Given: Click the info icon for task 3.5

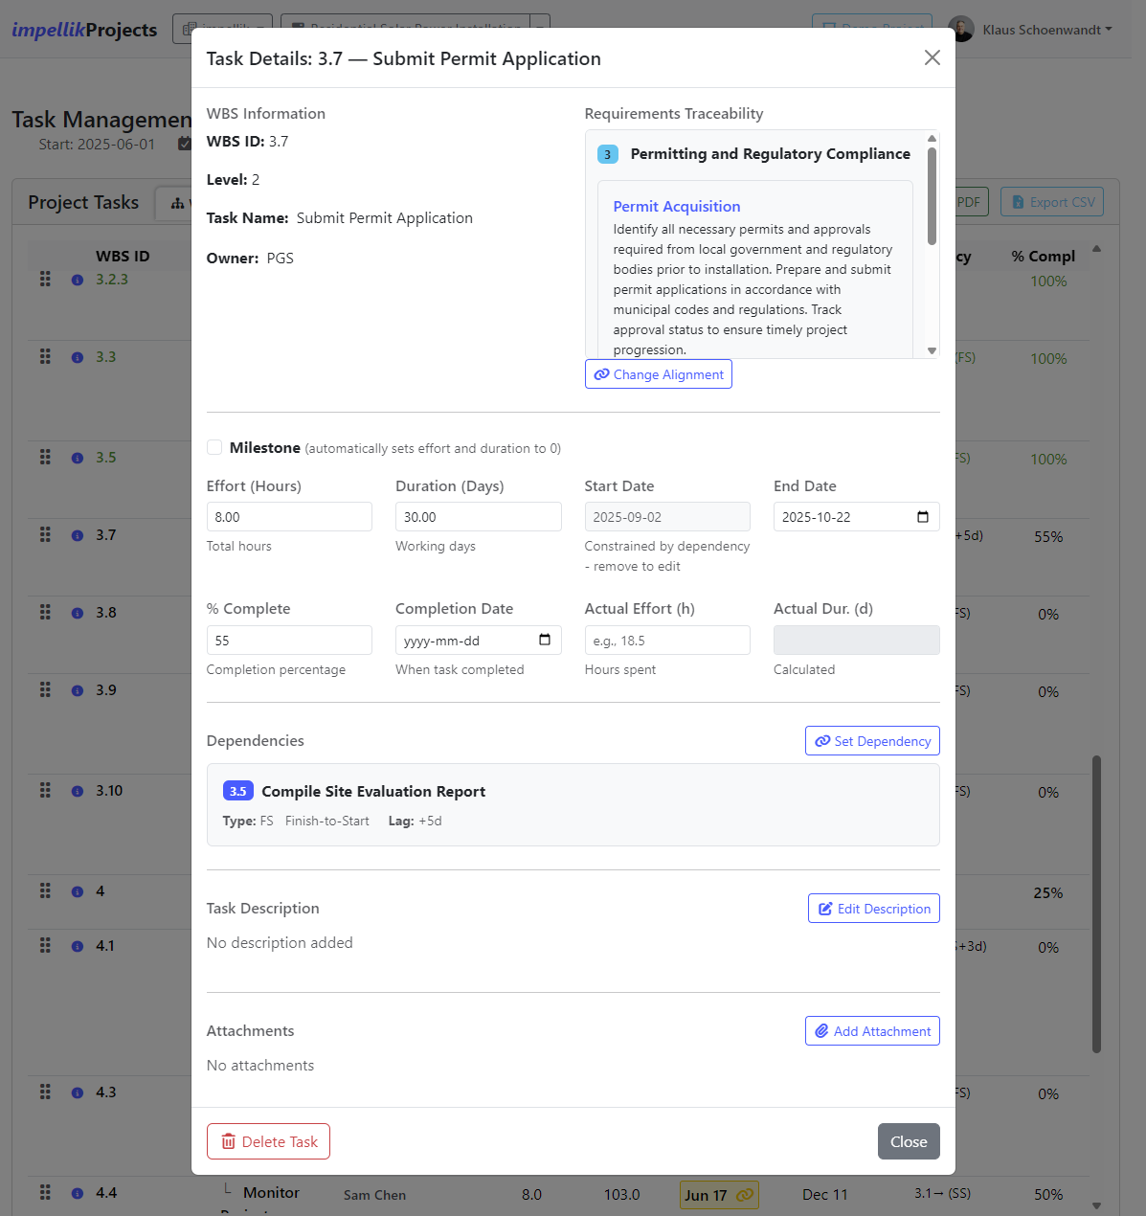Looking at the screenshot, I should coord(78,458).
